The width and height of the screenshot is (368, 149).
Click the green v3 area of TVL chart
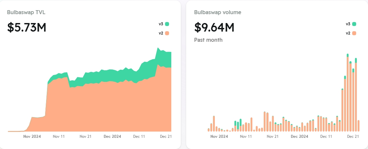pyautogui.click(x=108, y=75)
